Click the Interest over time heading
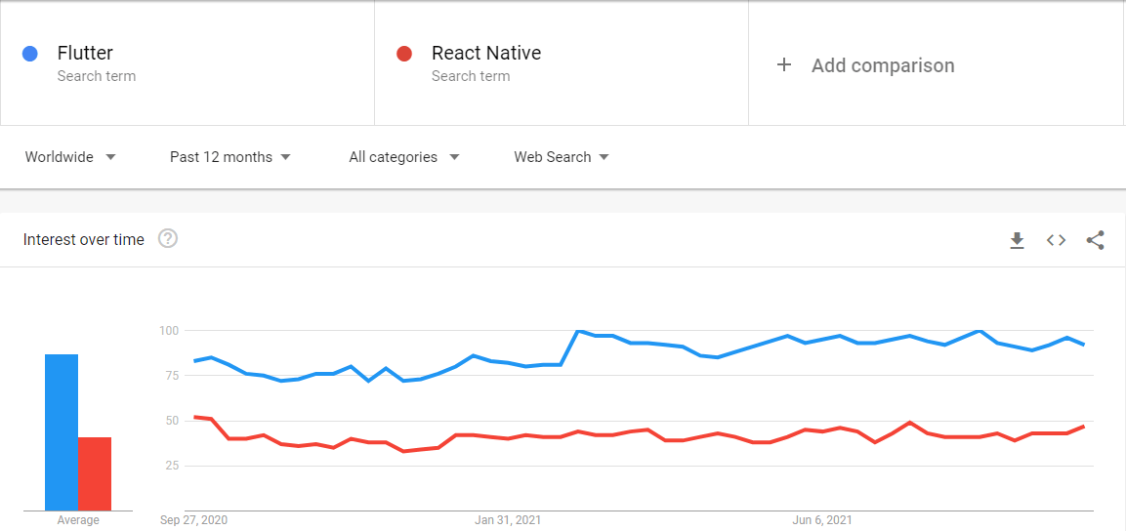 84,240
